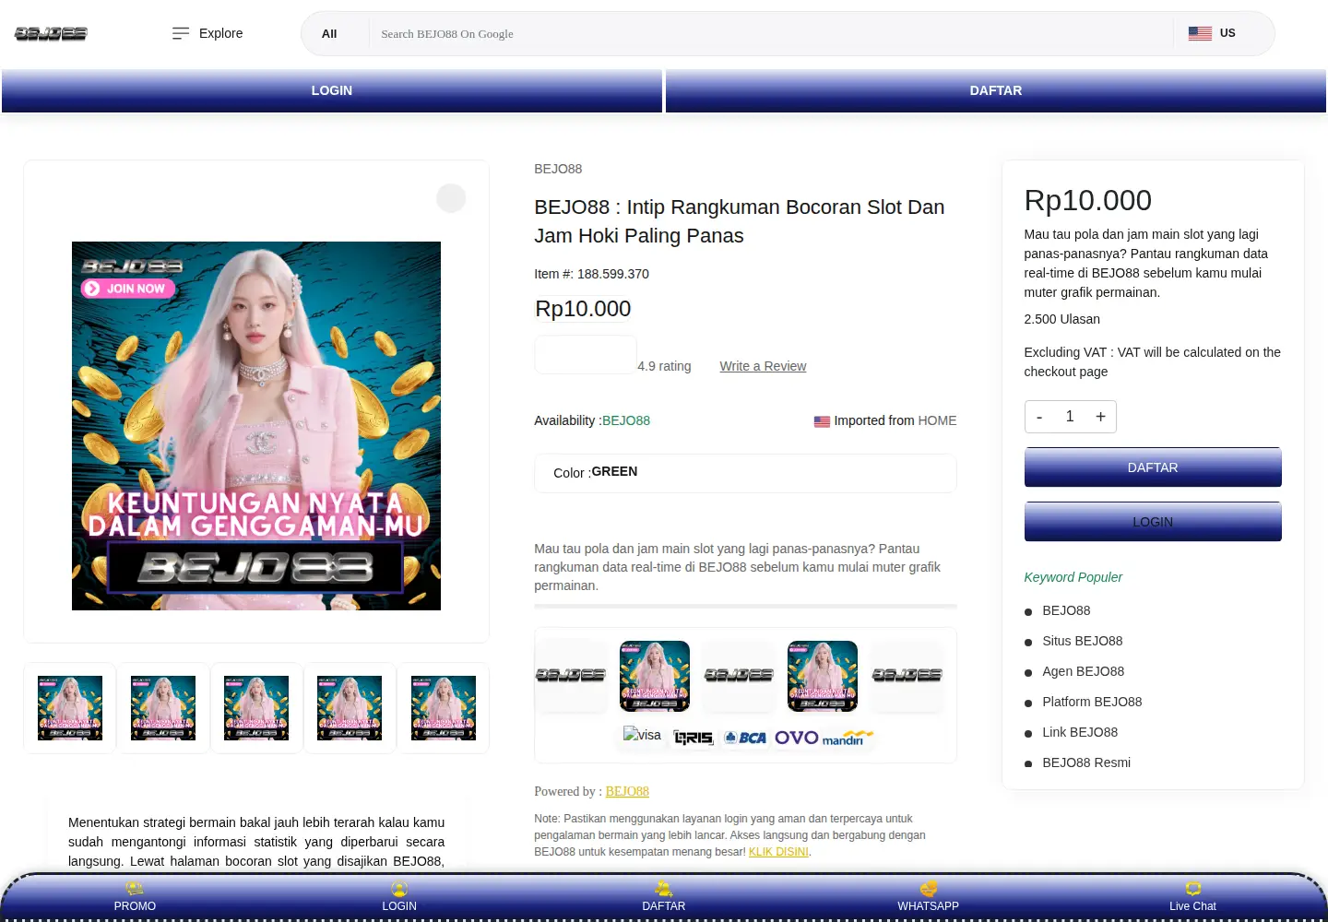
Task: Click Agen BEJO88 keyword
Action: 1084,671
